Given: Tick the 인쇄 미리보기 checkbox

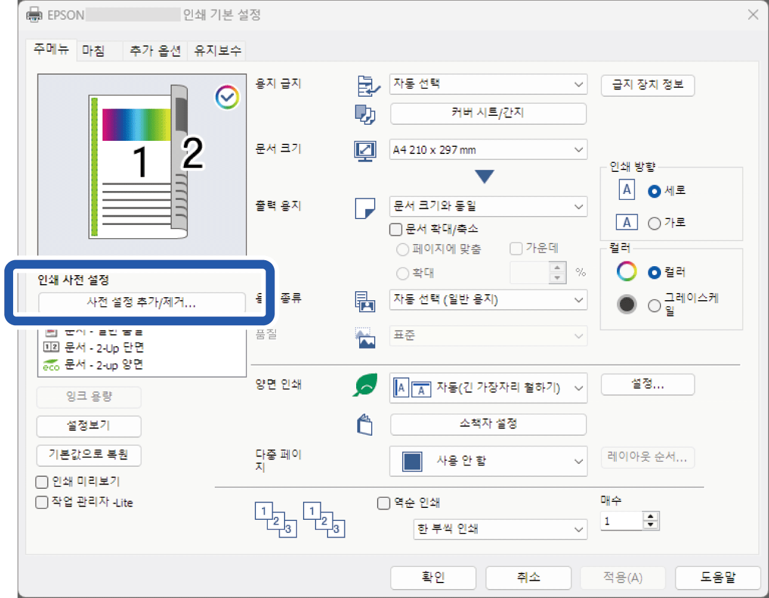Looking at the screenshot, I should click(x=42, y=482).
